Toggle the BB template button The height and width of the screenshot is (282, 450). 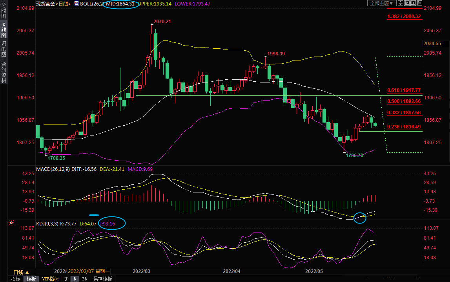[84, 279]
